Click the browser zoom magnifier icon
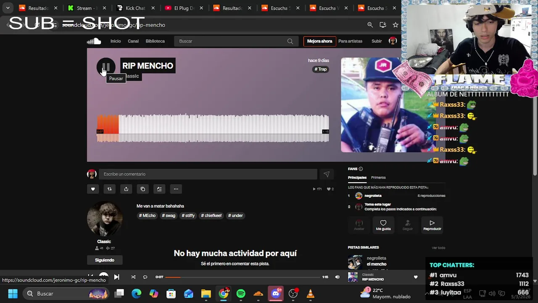The image size is (538, 303). tap(370, 25)
